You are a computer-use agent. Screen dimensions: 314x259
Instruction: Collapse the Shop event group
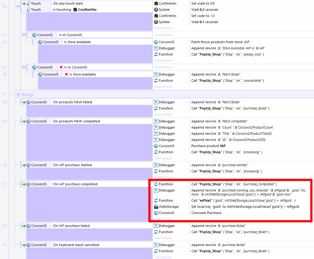18,95
